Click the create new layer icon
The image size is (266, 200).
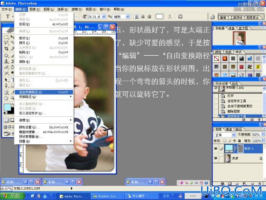[252, 183]
